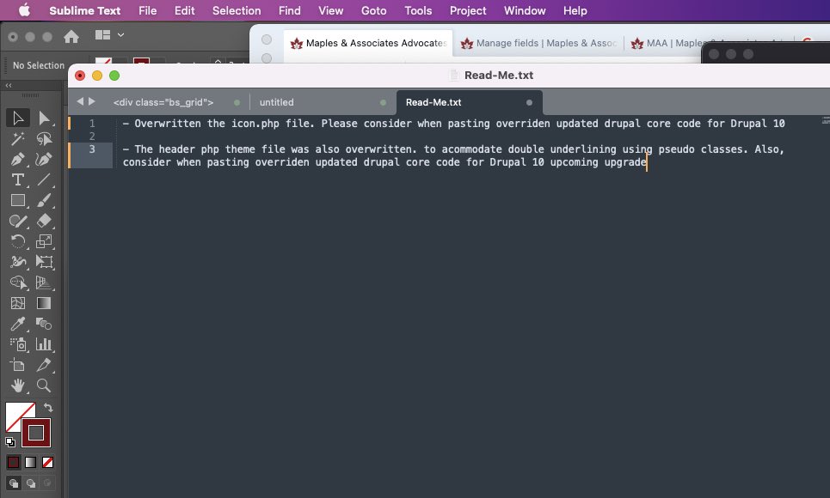
Task: Switch to the untitled tab
Action: pyautogui.click(x=277, y=101)
